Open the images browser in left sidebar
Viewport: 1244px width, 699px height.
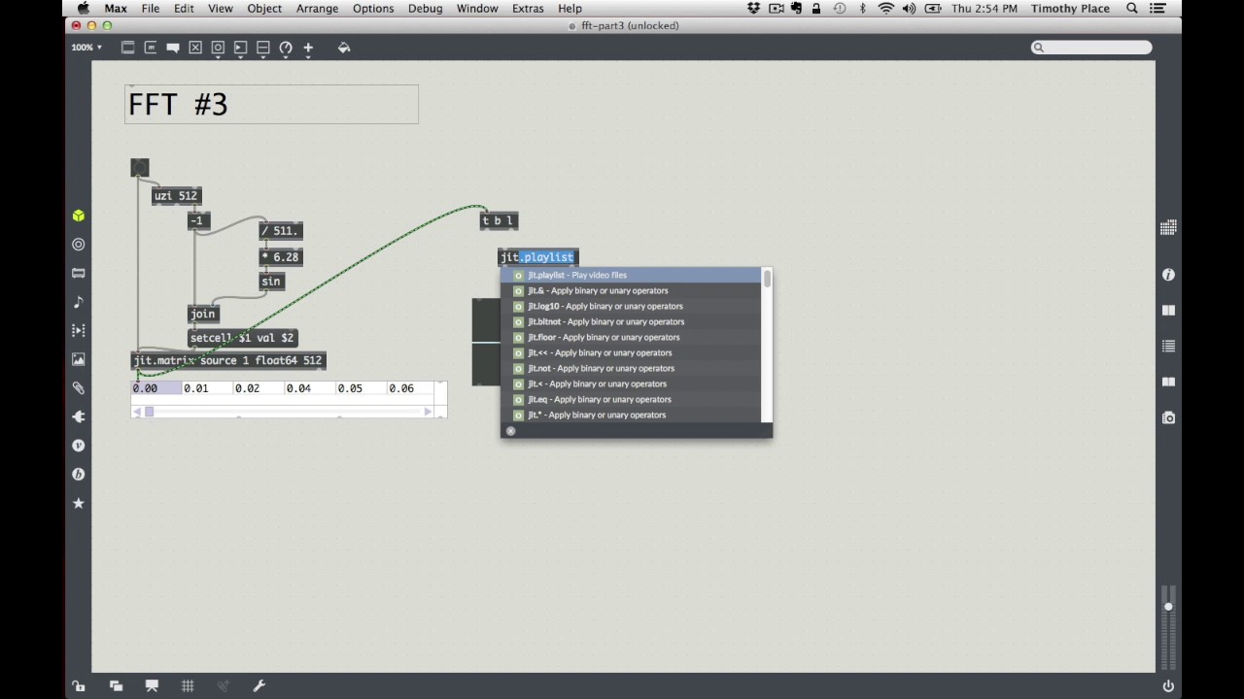point(79,359)
